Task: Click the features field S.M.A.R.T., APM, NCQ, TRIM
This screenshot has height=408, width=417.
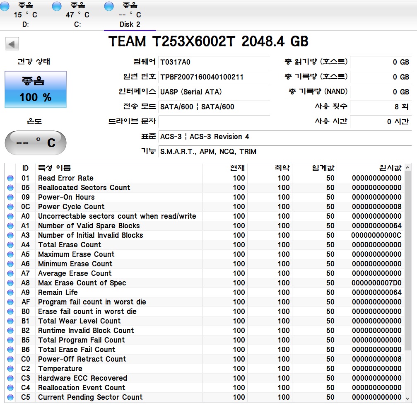Action: click(285, 152)
